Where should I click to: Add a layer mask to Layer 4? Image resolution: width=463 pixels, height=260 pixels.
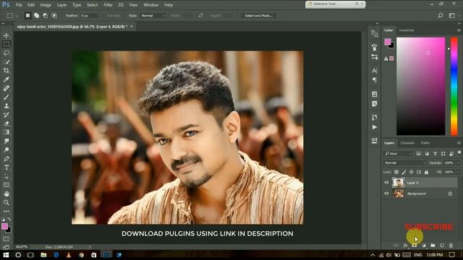415,246
